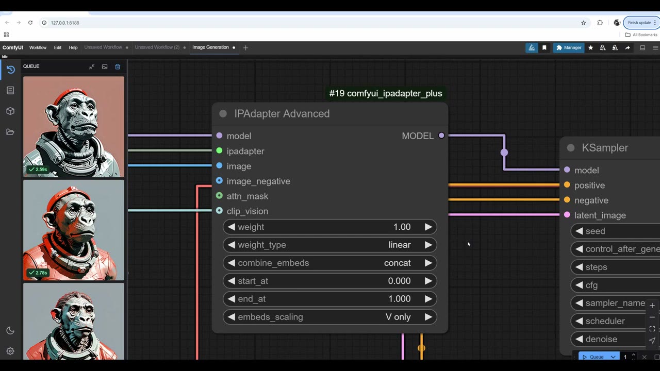This screenshot has width=660, height=371.
Task: Switch to the Unsaved Workflow (2) tab
Action: point(157,47)
